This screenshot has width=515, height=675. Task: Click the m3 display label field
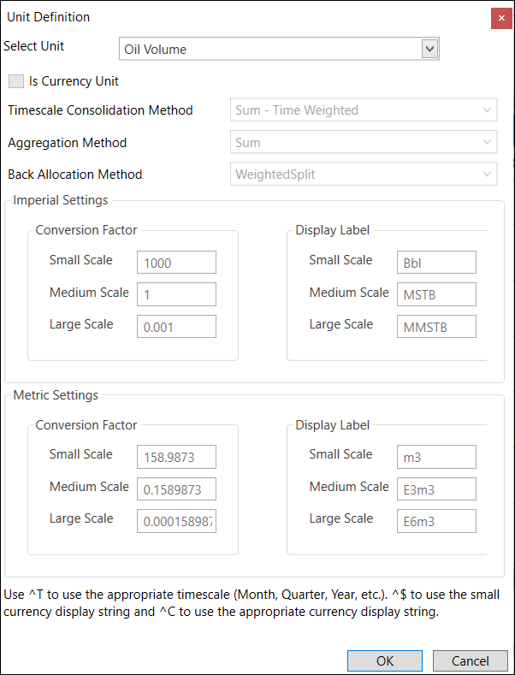coord(436,457)
